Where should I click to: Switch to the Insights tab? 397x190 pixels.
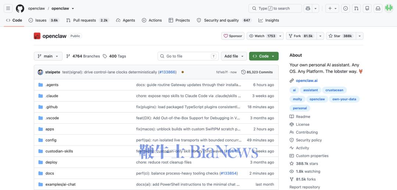tap(269, 20)
